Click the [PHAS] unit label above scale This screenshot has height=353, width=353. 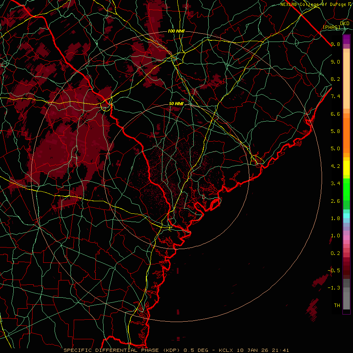click(331, 27)
